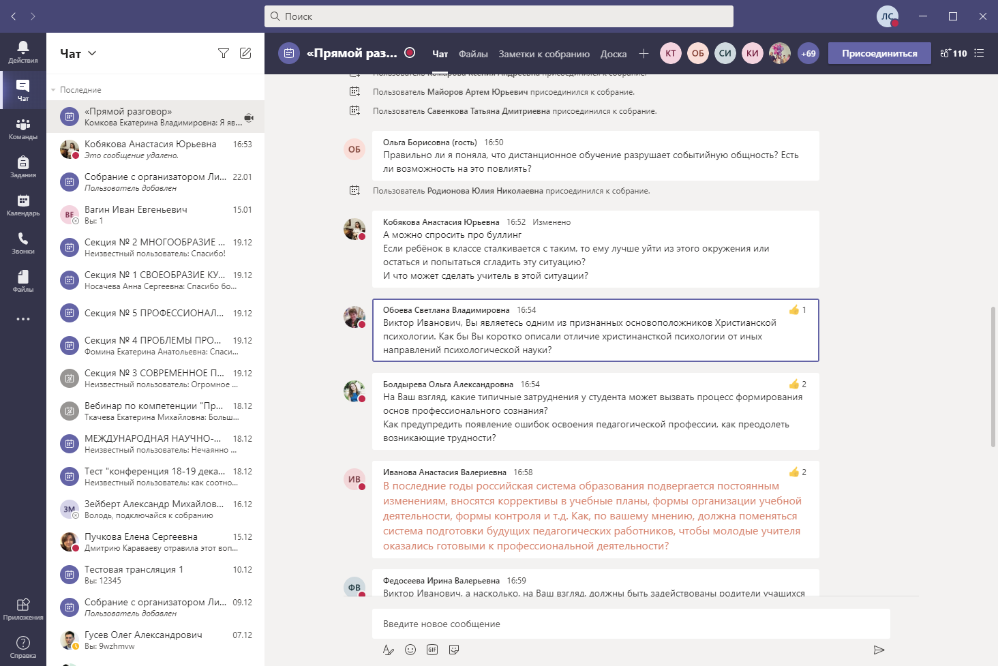Open Заметки к собранию tab
998x666 pixels.
544,54
